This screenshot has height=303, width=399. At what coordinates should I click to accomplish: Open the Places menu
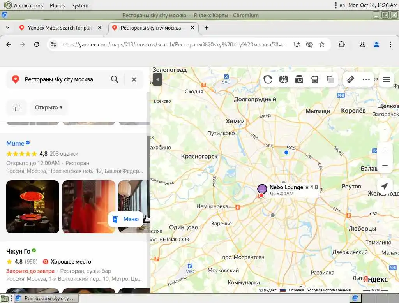tap(57, 5)
